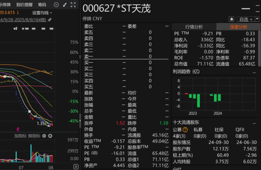Open 利润趋势 more options ellipsis
Image resolution: width=261 pixels, height=170 pixels.
[254, 72]
